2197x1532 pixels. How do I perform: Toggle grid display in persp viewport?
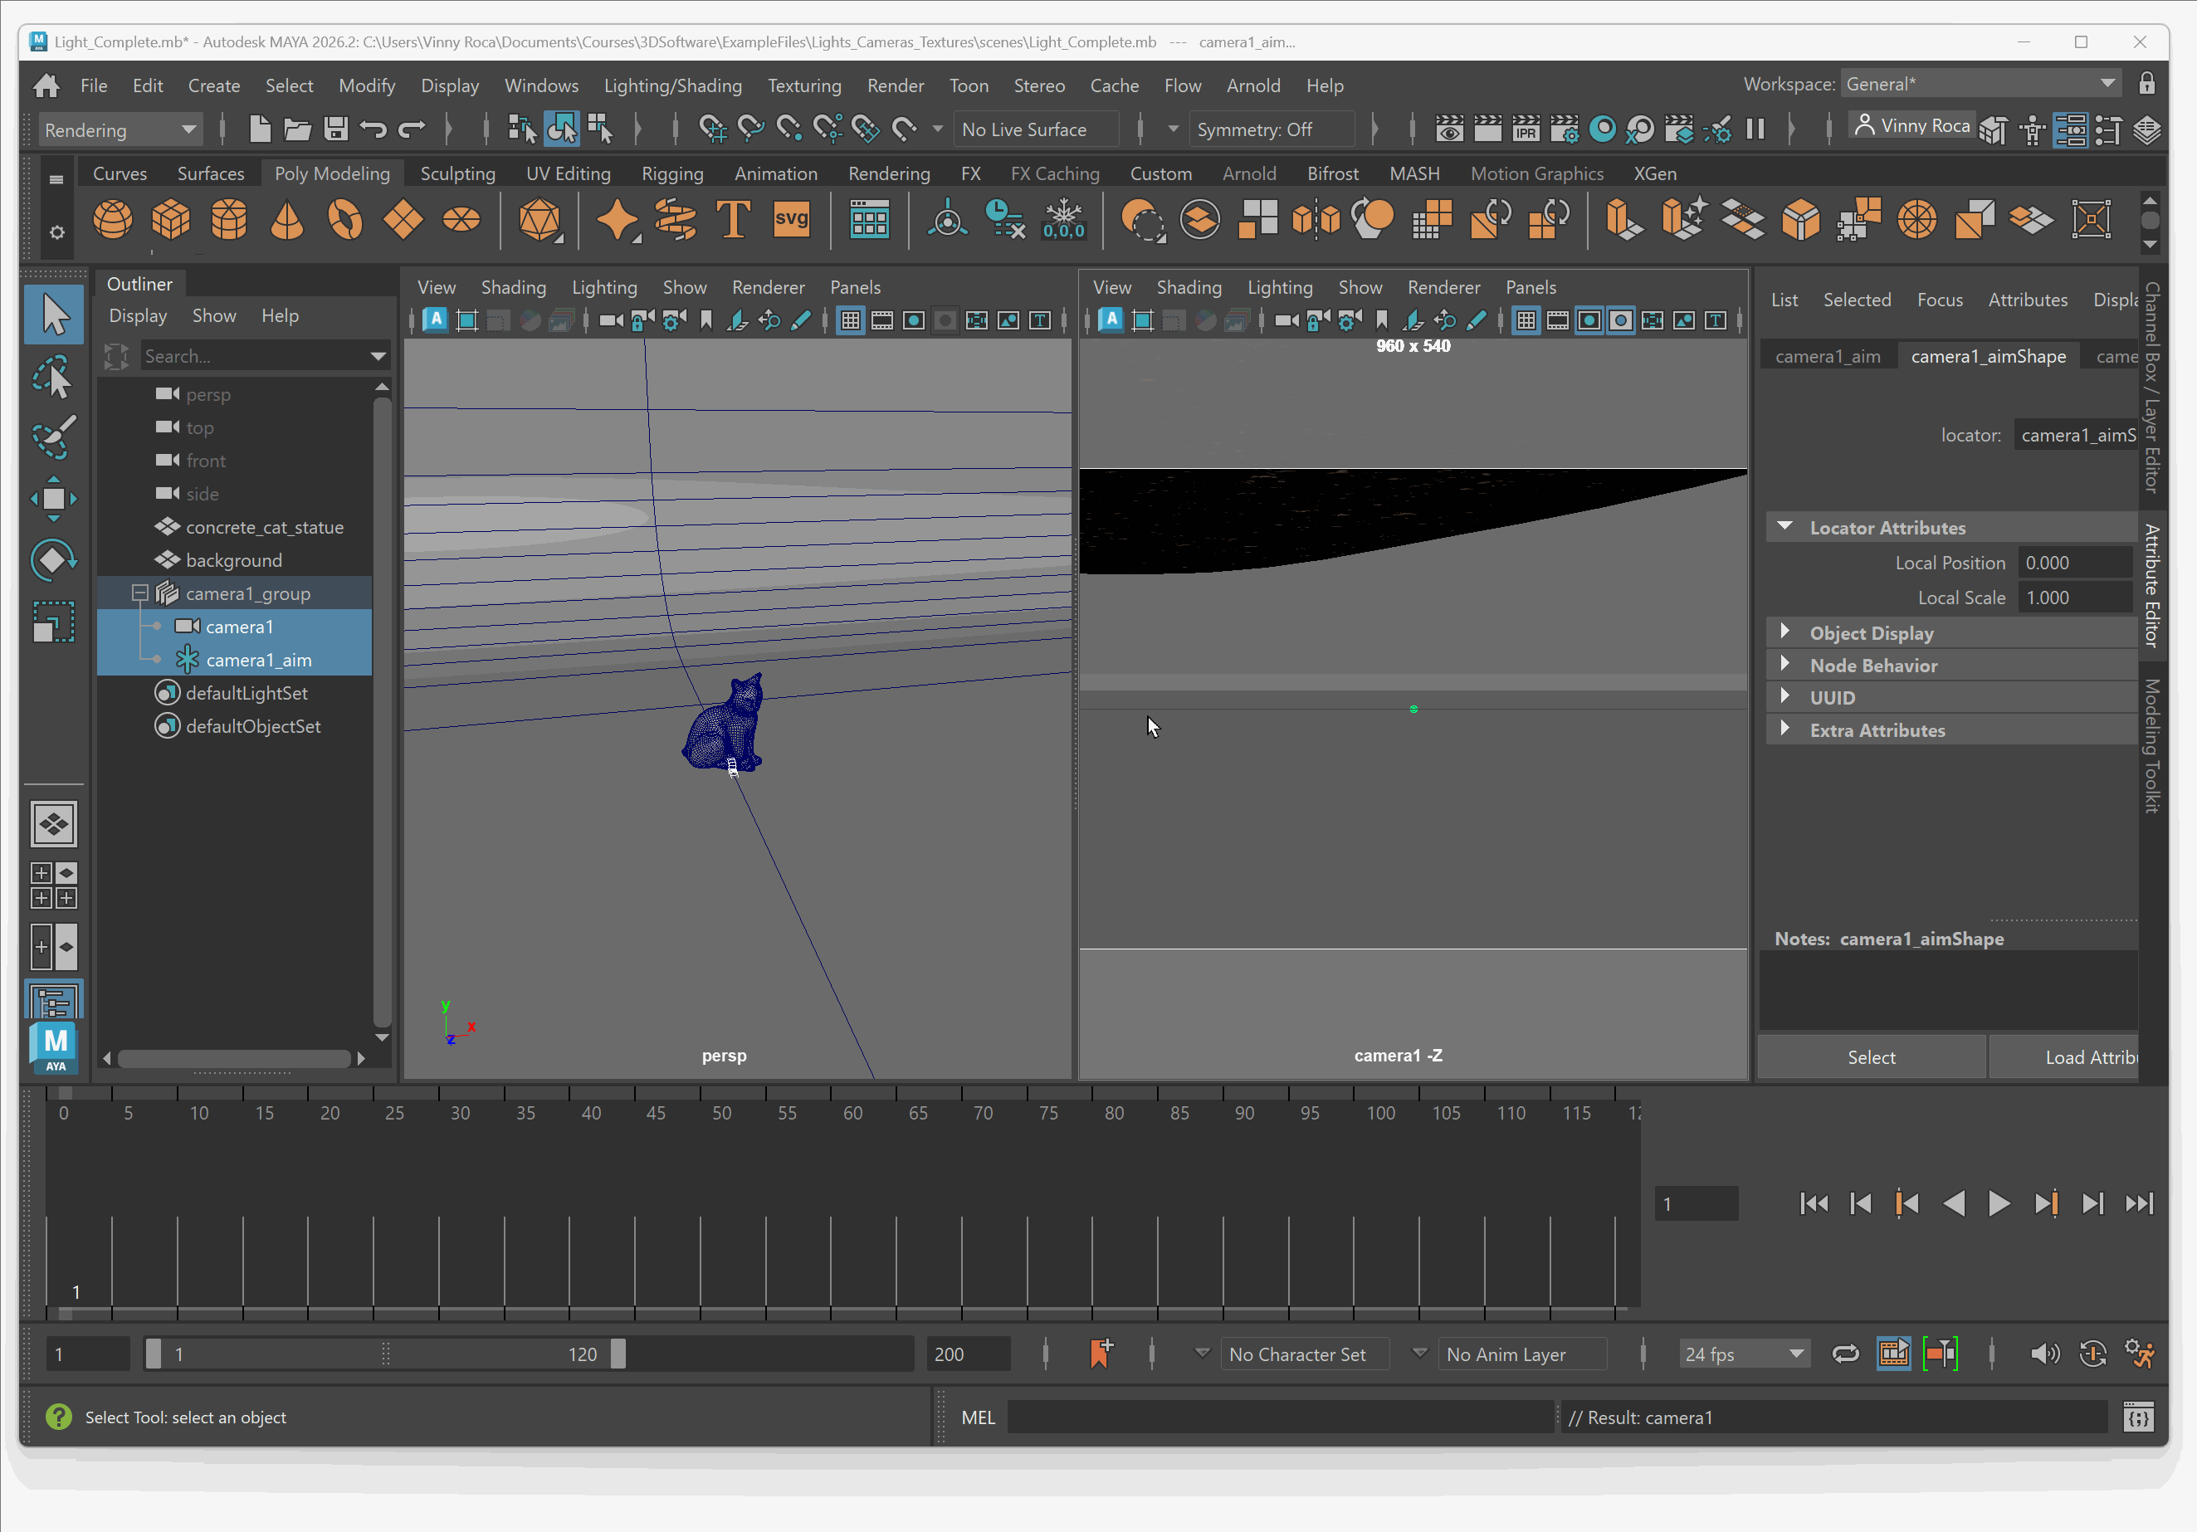(x=850, y=321)
